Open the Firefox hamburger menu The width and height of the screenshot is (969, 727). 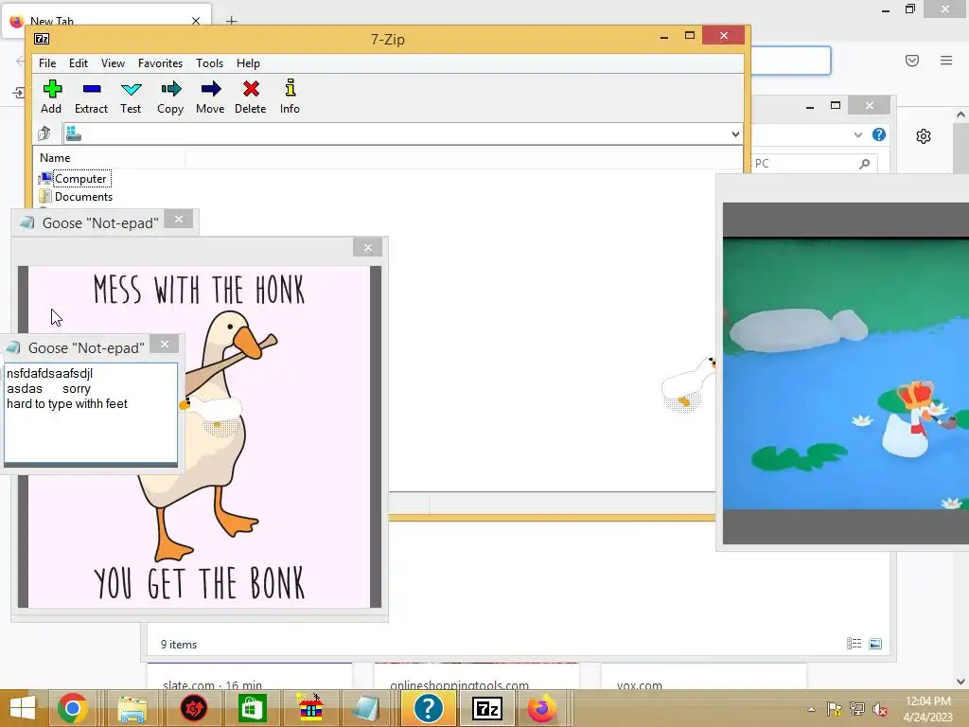(946, 60)
